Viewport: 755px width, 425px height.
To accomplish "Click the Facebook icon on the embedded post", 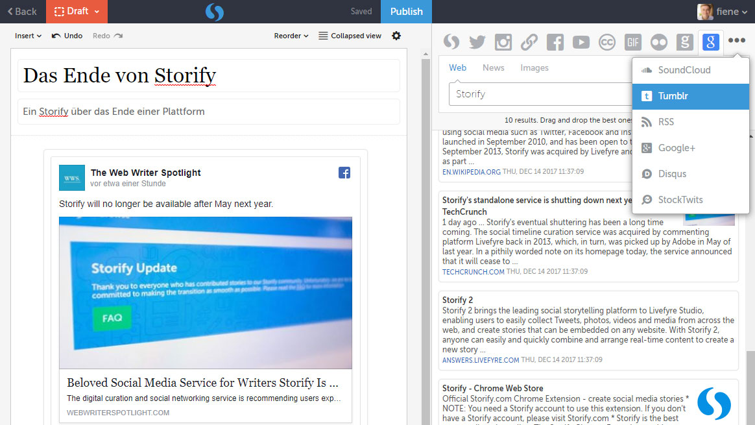I will (344, 173).
